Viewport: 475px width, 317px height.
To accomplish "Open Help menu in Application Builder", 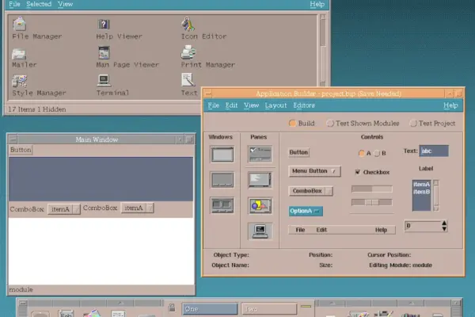I will click(x=450, y=105).
